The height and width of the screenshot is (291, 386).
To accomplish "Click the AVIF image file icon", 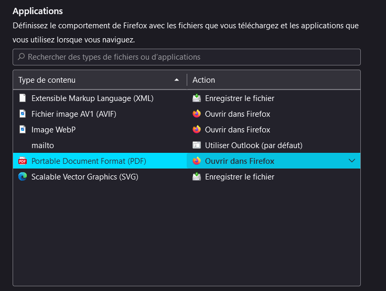I will (22, 114).
